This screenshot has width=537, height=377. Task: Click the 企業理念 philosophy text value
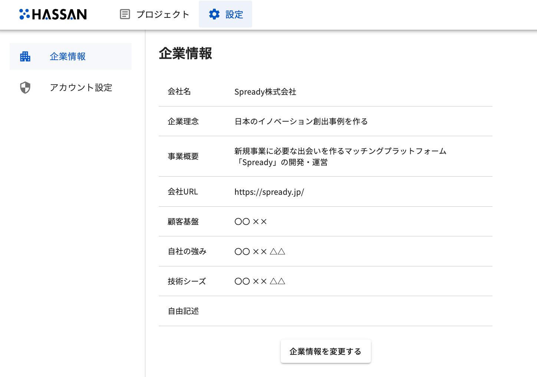301,121
